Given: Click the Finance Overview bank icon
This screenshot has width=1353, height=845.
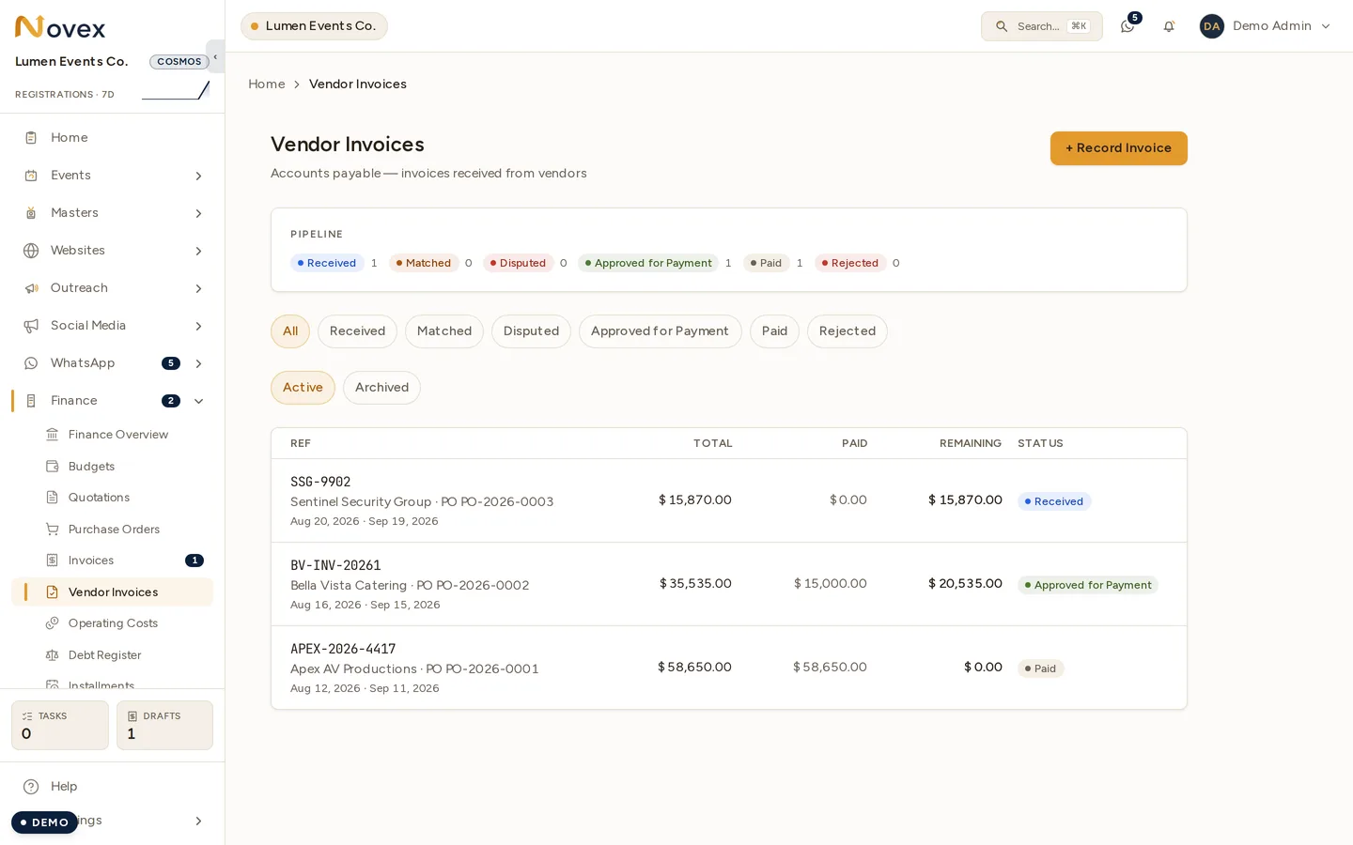Looking at the screenshot, I should [x=53, y=435].
